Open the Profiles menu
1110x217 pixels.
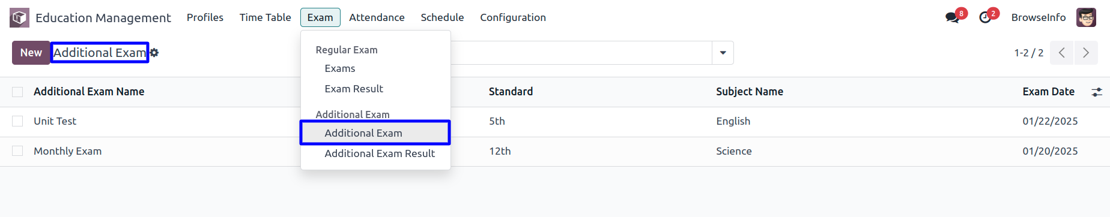[x=205, y=17]
